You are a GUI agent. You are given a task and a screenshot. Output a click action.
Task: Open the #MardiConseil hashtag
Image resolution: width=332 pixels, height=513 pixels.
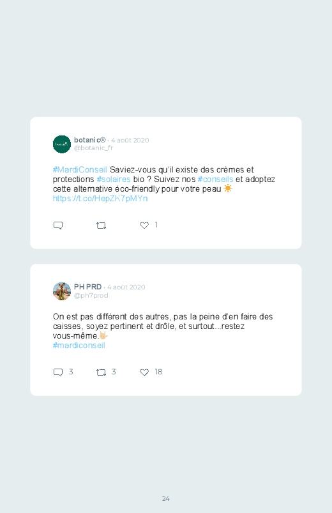80,169
